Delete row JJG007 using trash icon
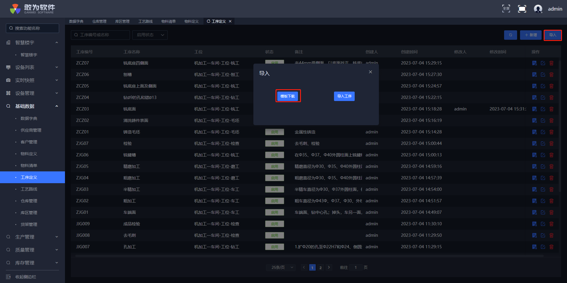The height and width of the screenshot is (283, 567). click(x=551, y=247)
